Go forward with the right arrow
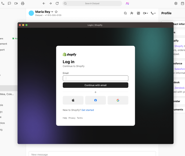 coord(50,3)
